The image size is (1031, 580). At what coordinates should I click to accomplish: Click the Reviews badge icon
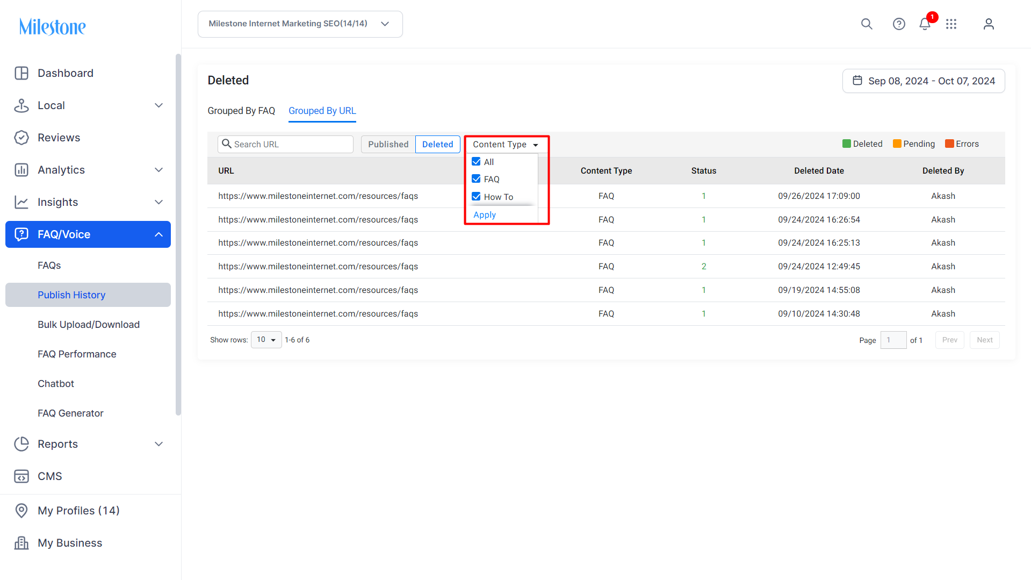tap(21, 138)
